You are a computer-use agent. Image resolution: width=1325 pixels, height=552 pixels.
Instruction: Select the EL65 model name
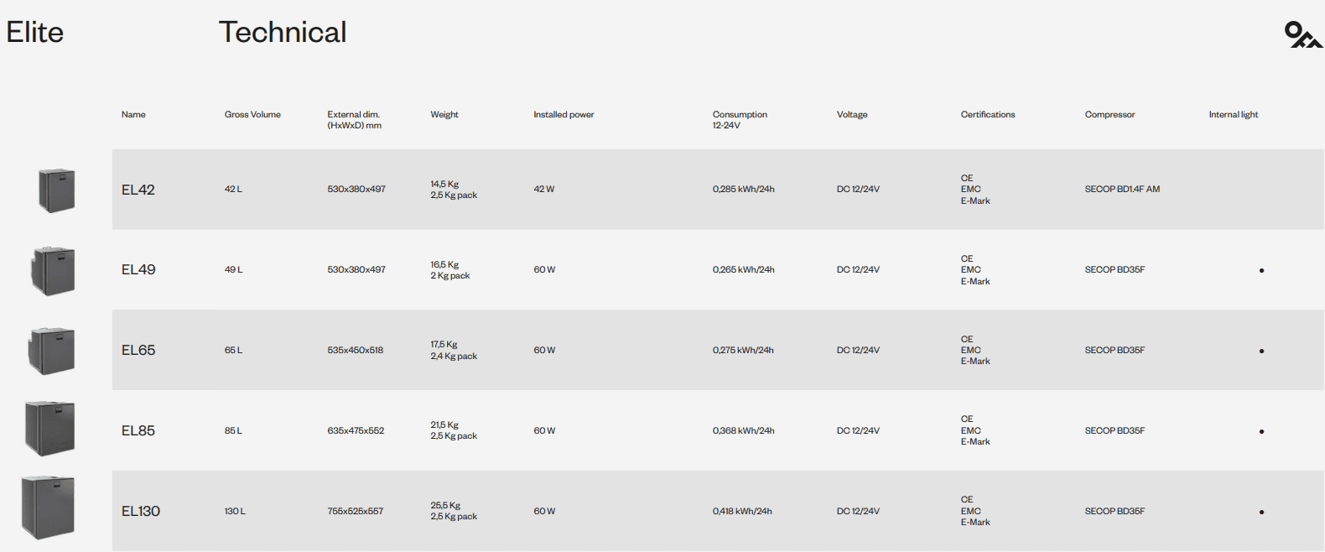138,351
